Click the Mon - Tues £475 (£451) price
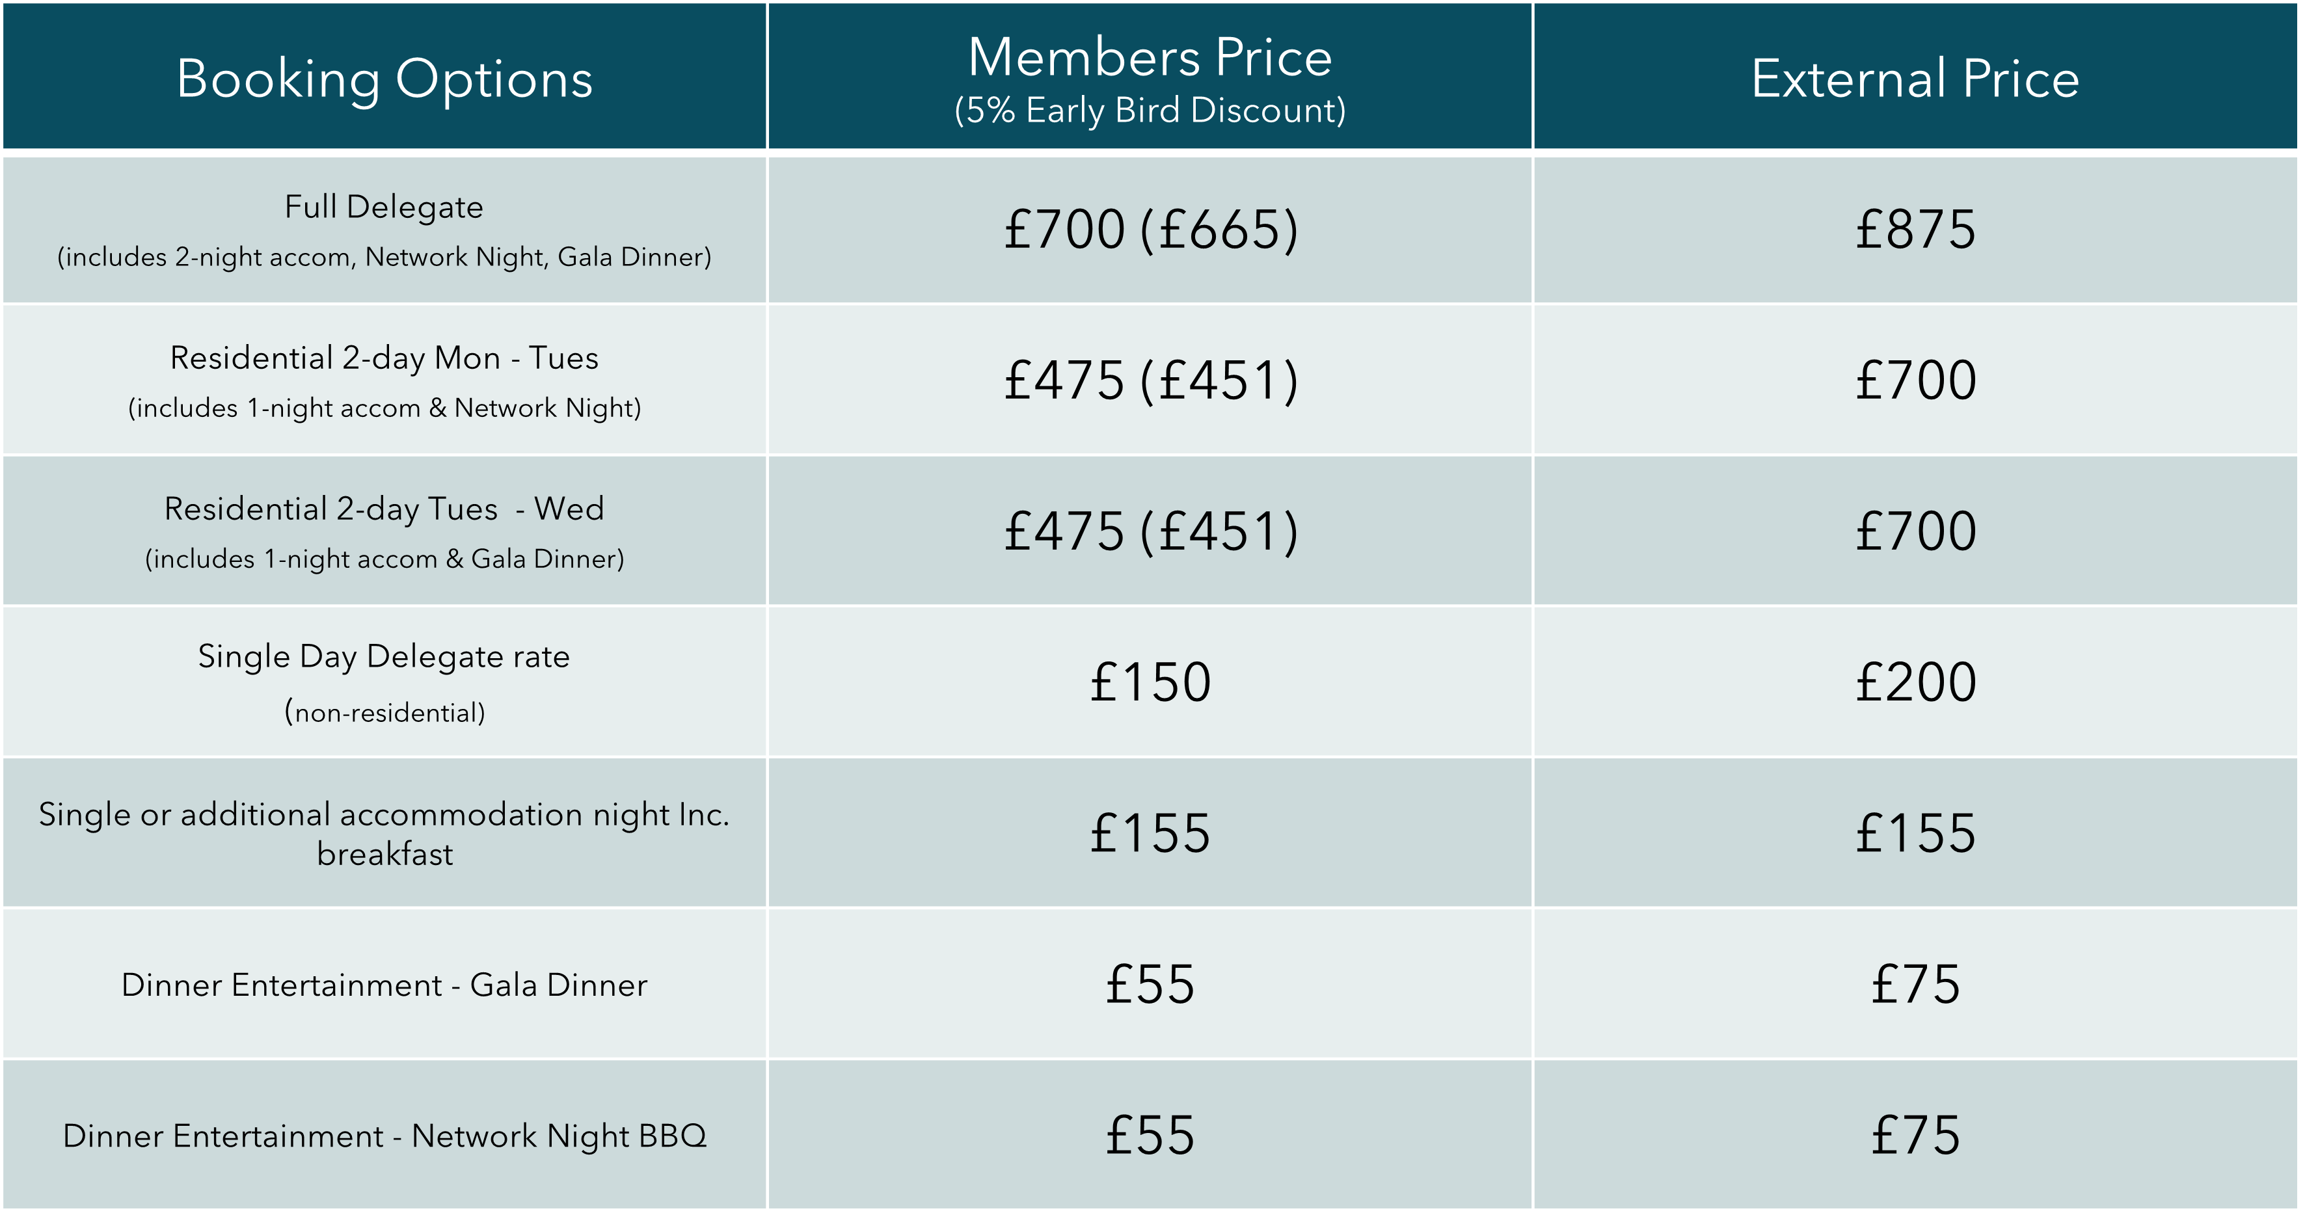 click(x=1151, y=380)
